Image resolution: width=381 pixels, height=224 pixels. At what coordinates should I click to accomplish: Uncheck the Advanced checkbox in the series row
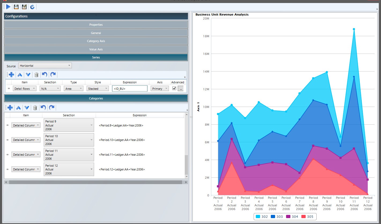point(174,88)
